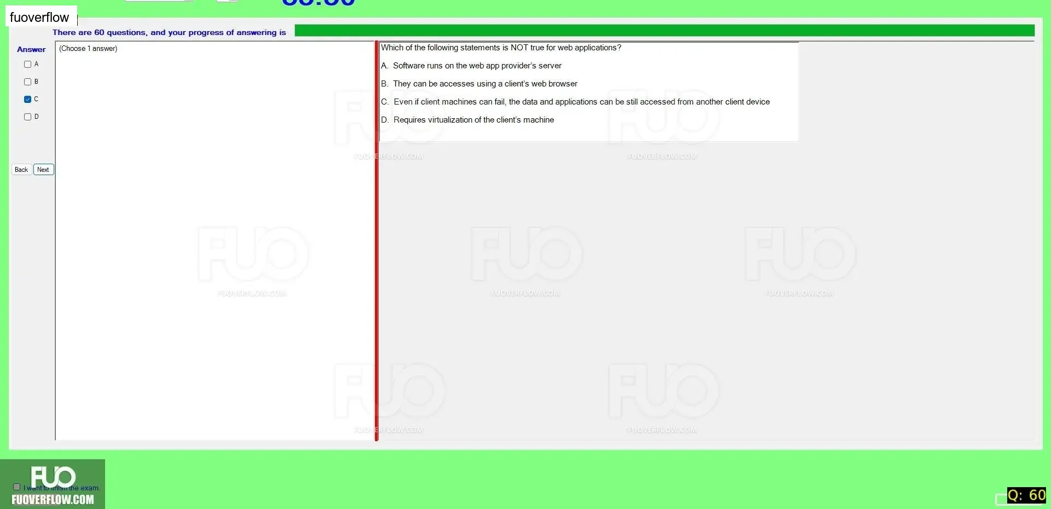Click the FUO fuoverflow.com logo
Screen dimensions: 1051x509
pyautogui.click(x=53, y=484)
